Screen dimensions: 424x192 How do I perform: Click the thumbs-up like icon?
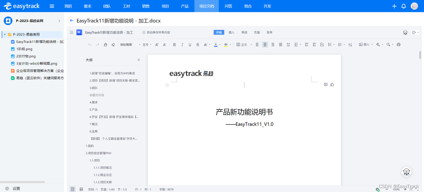(332, 84)
